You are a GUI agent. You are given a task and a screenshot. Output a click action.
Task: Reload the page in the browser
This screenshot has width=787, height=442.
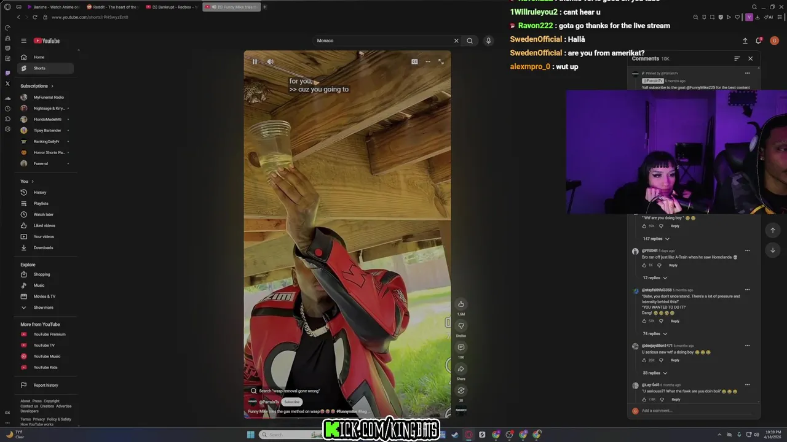[x=35, y=17]
